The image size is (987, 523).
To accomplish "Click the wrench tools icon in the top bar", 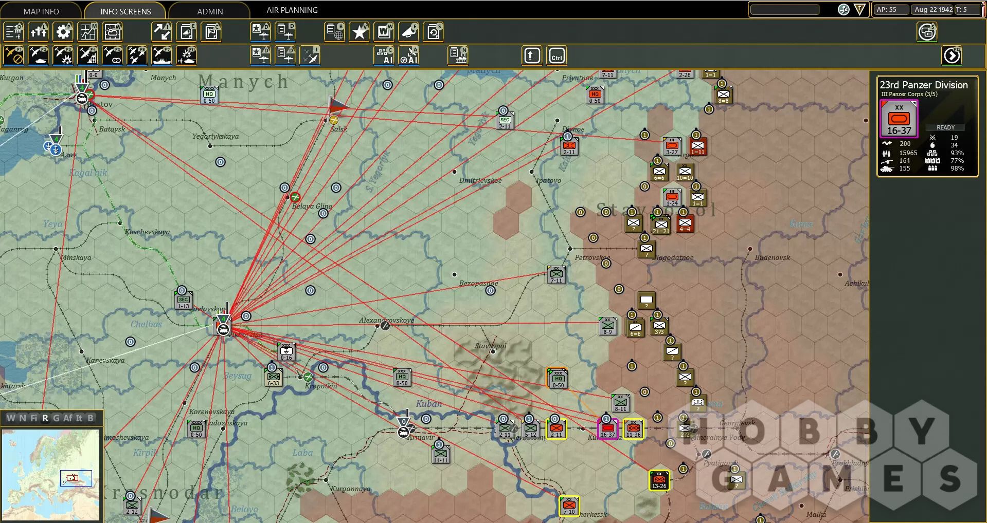I will pos(844,9).
